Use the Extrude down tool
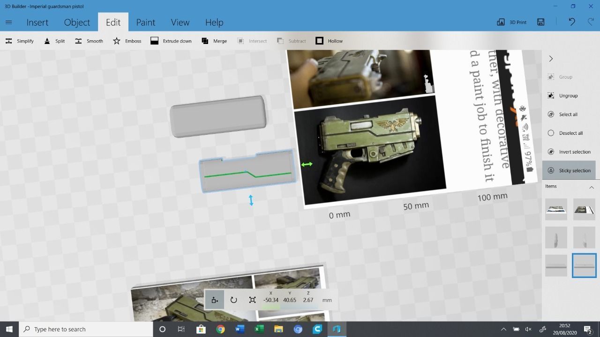This screenshot has width=600, height=337. pyautogui.click(x=171, y=41)
